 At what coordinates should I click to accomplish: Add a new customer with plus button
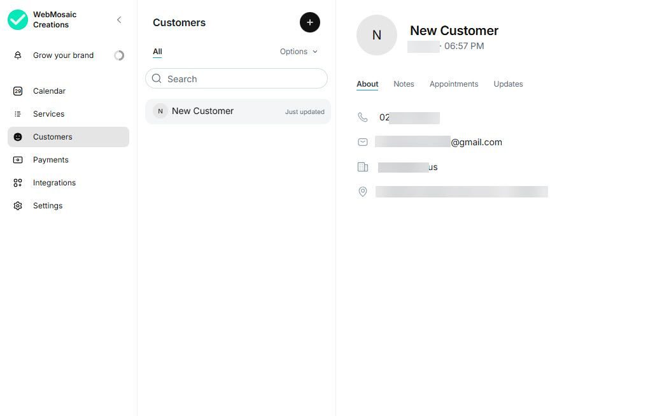pyautogui.click(x=310, y=22)
